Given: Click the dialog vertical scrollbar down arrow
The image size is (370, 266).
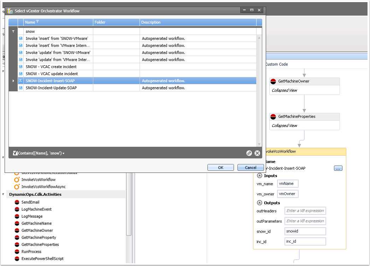Looking at the screenshot, I should coord(259,144).
